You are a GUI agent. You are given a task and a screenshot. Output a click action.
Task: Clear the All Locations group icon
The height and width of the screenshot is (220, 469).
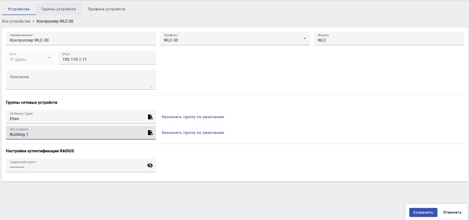150,133
